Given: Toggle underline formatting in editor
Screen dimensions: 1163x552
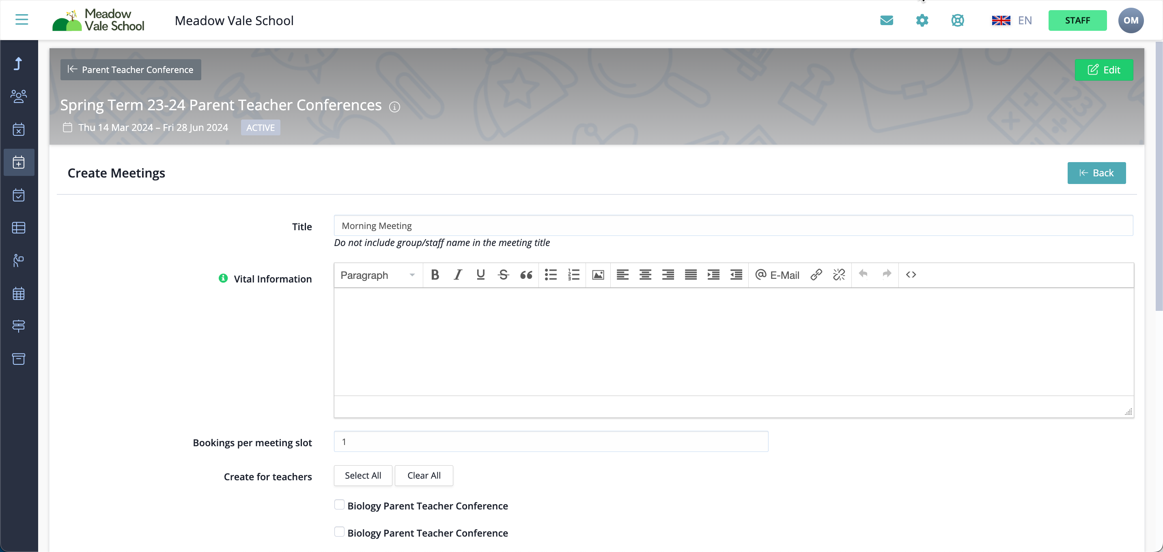Looking at the screenshot, I should [x=480, y=275].
